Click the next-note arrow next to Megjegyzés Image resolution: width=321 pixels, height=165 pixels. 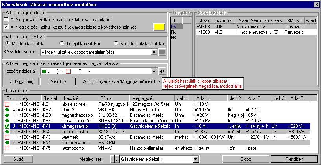(x=116, y=160)
